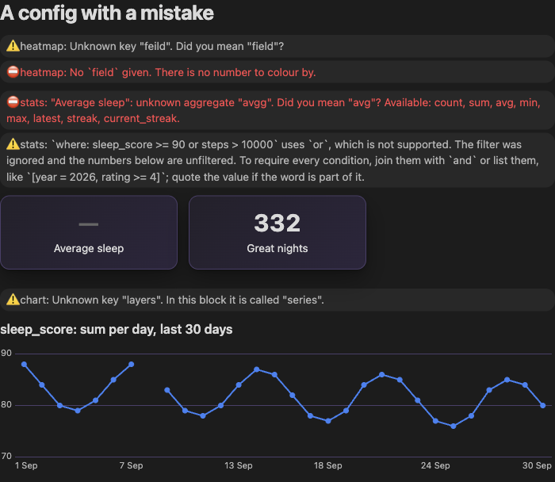Open the Great nights stat card
The height and width of the screenshot is (482, 555).
coord(277,232)
